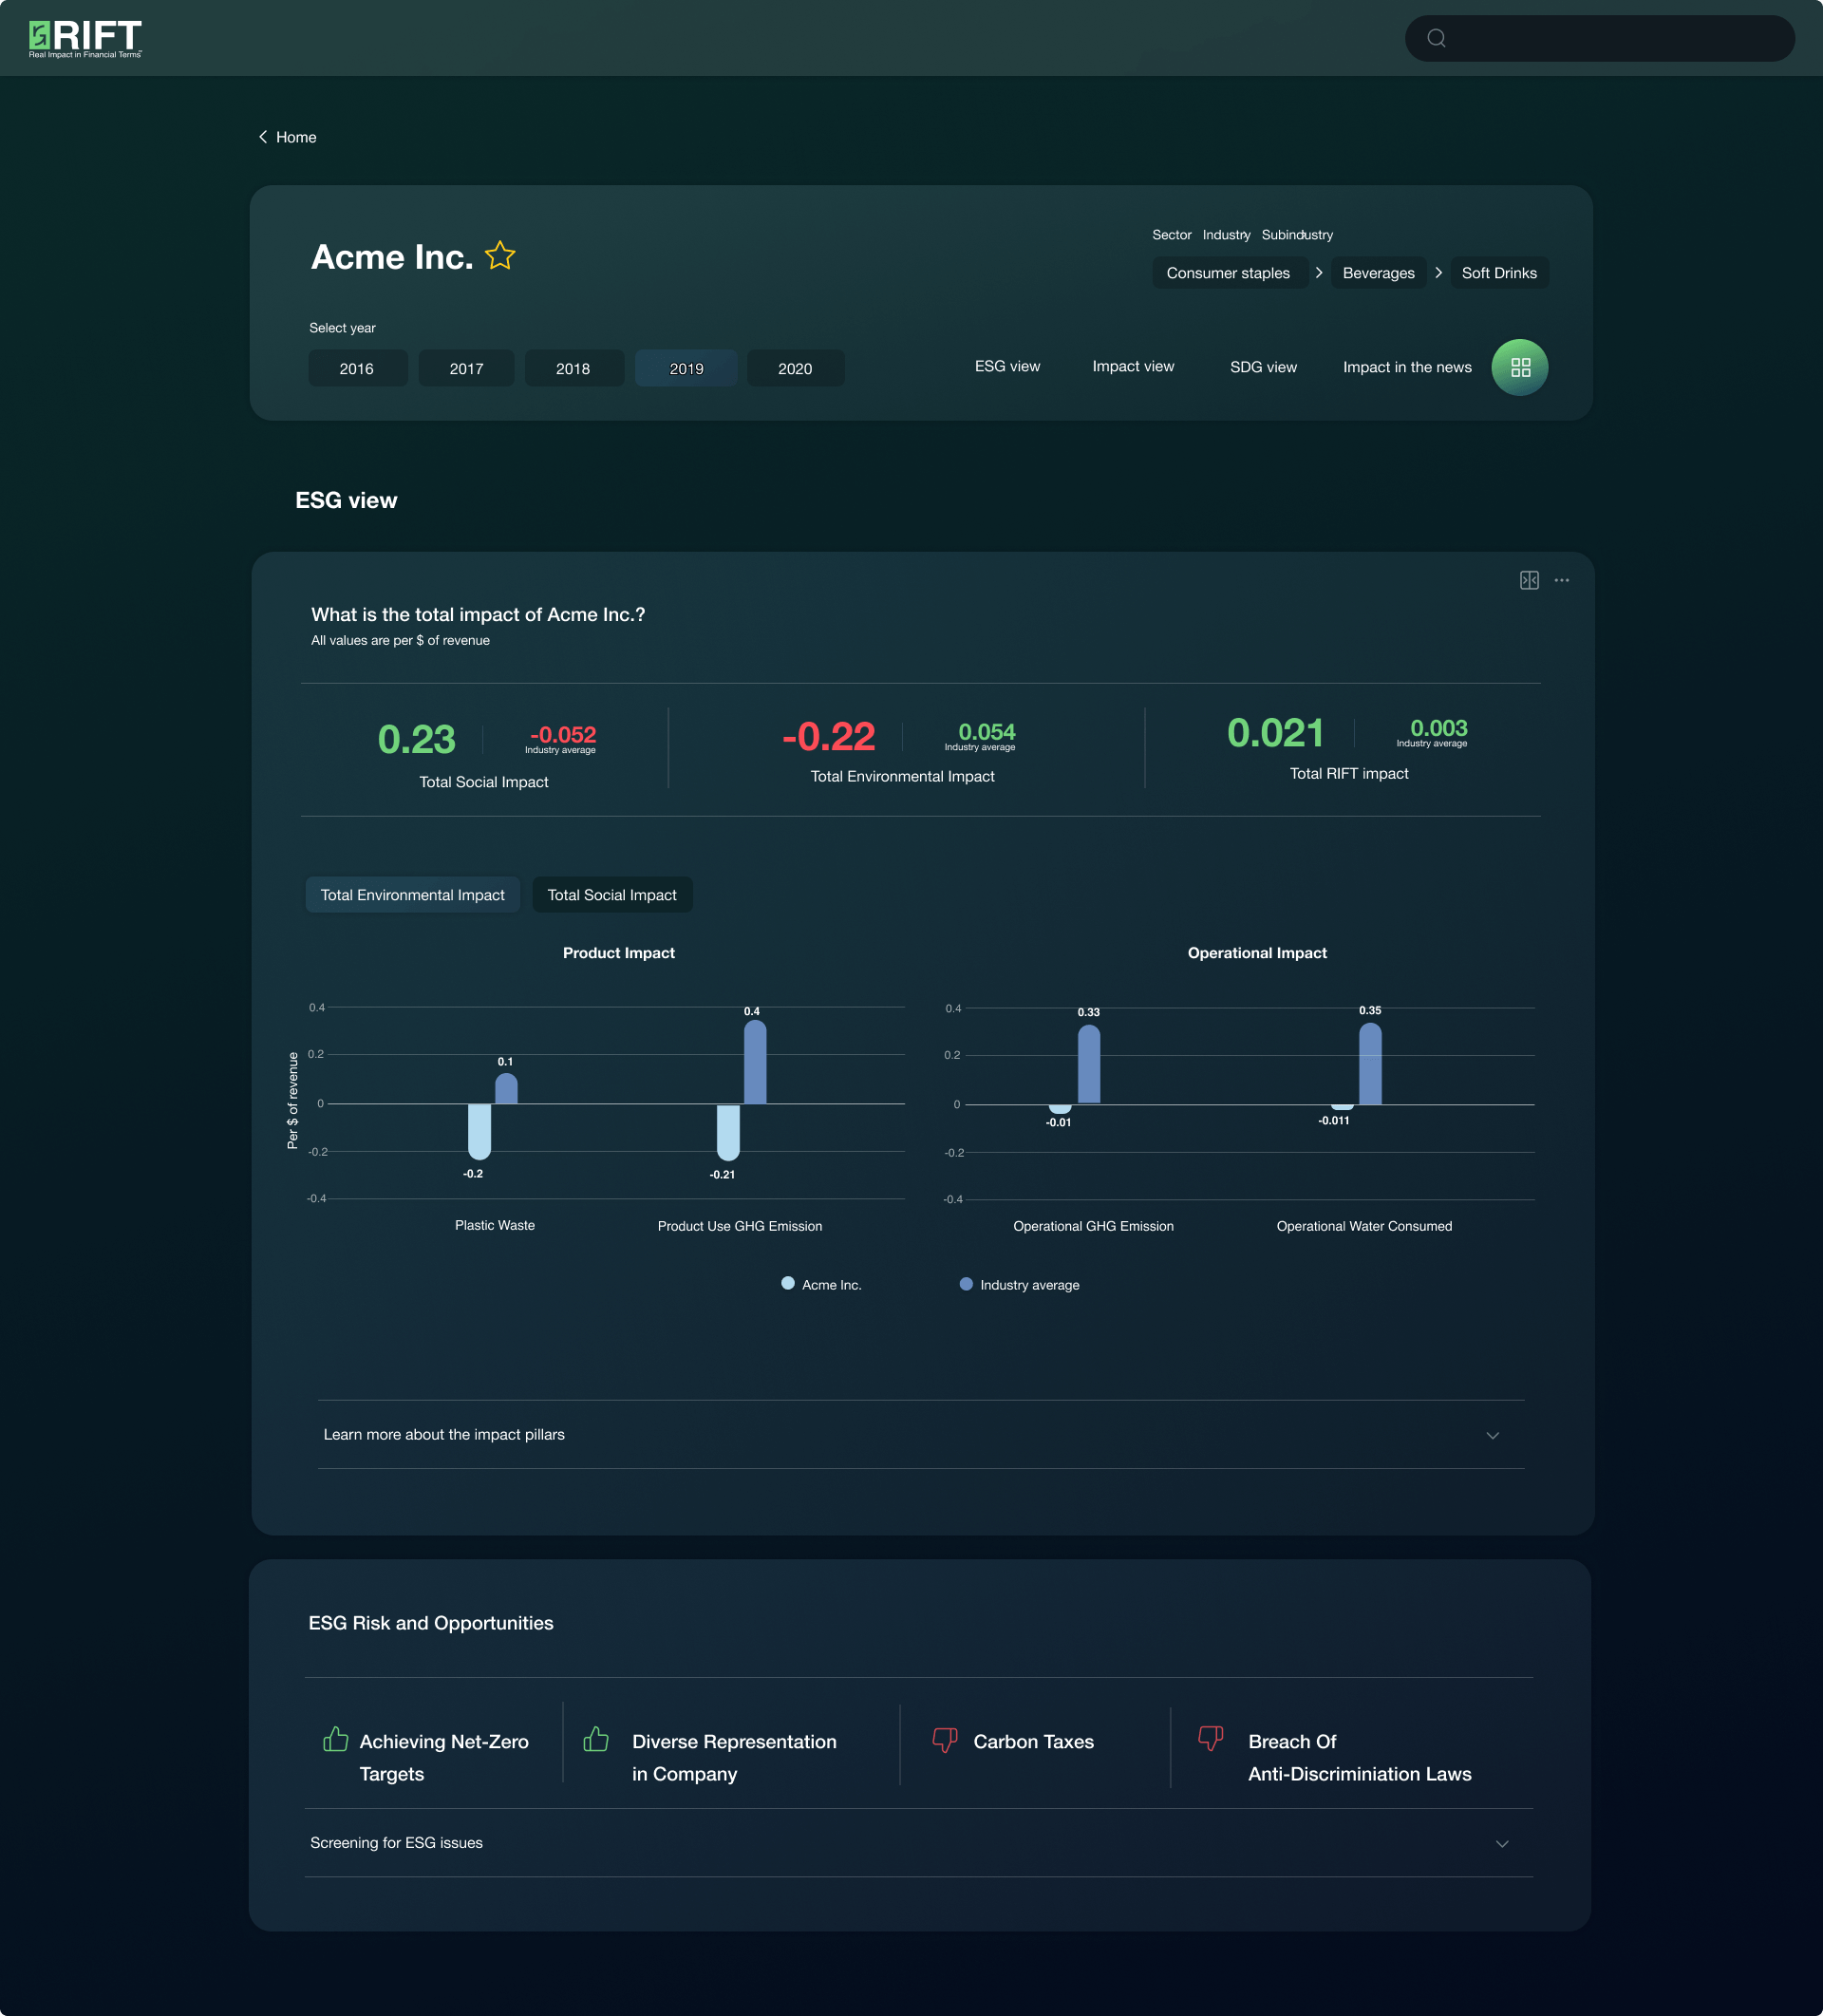
Task: Select year 2019
Action: point(686,368)
